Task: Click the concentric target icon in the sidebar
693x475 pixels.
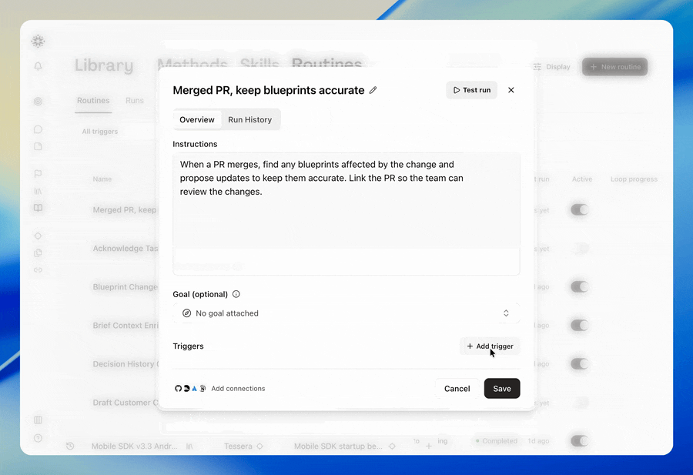Action: (x=38, y=101)
